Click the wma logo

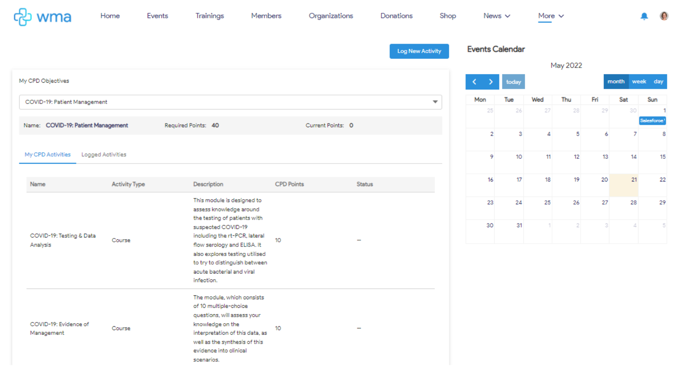pyautogui.click(x=42, y=17)
